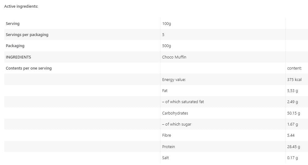The height and width of the screenshot is (165, 308).
Task: Click the Protein label
Action: pyautogui.click(x=169, y=147)
